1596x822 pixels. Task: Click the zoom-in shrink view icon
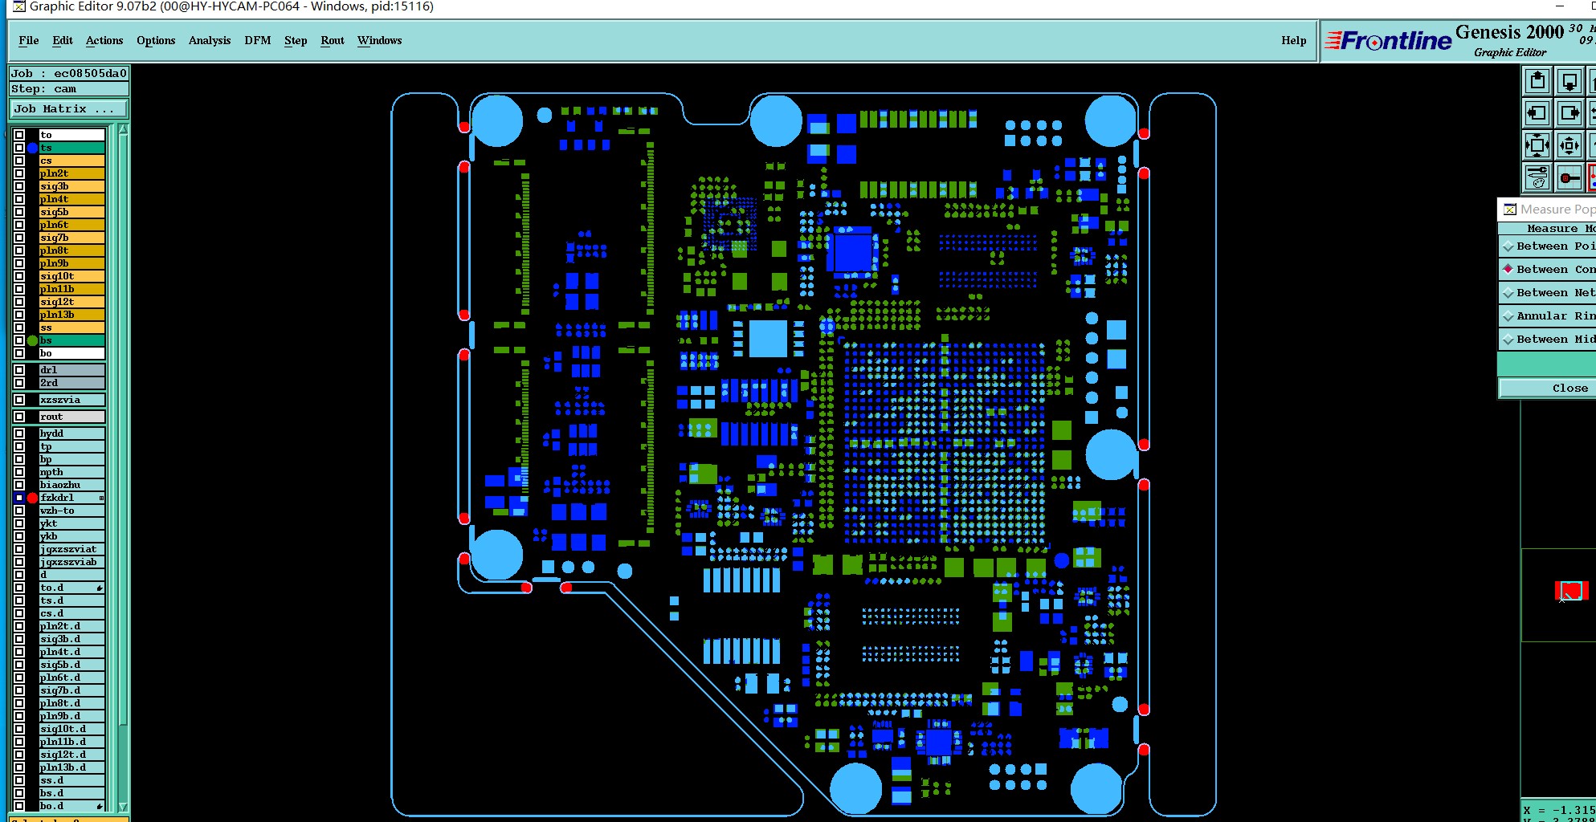coord(1569,145)
